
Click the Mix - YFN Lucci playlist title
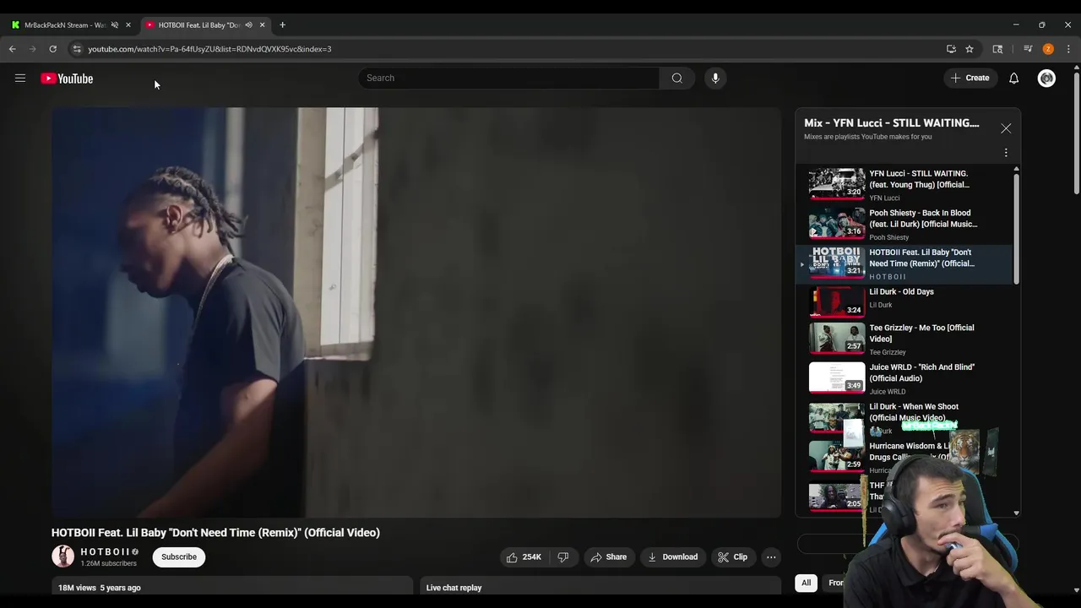click(892, 123)
